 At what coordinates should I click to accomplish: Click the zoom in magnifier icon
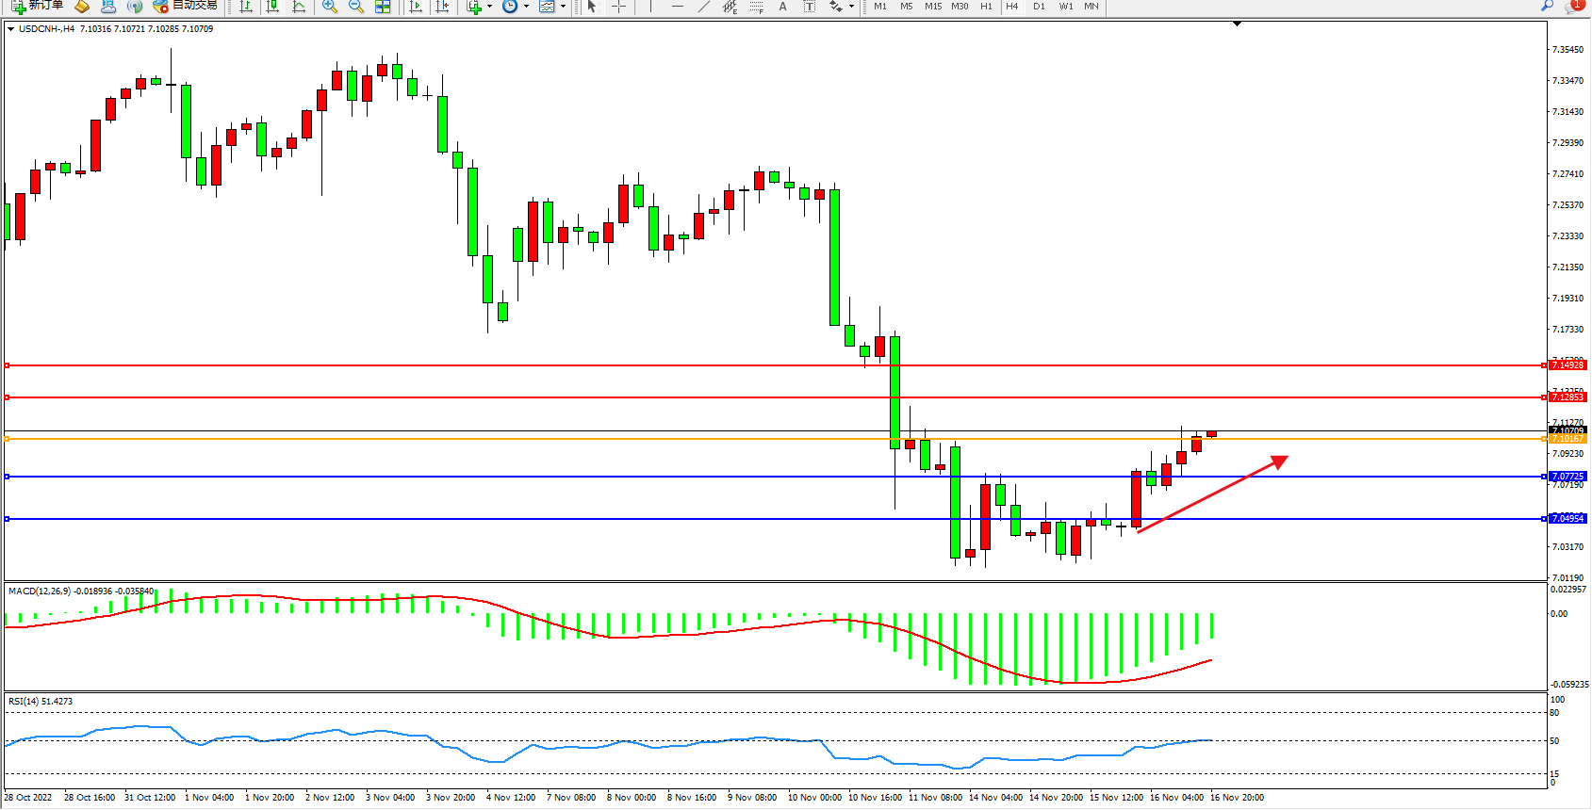330,7
